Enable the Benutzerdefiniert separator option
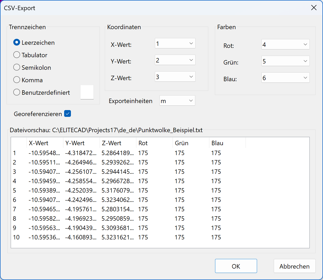 tap(17, 92)
